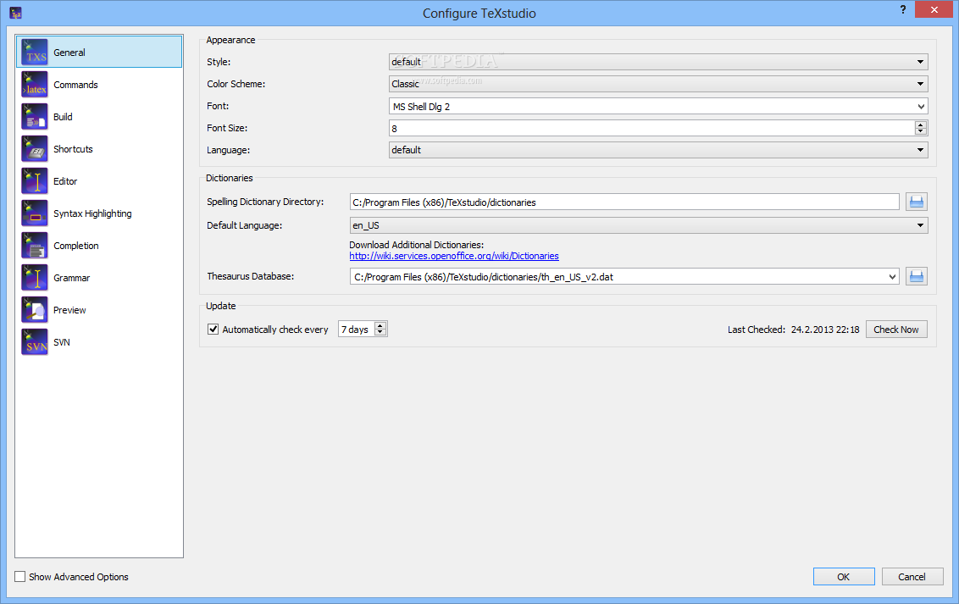The image size is (959, 604).
Task: Decrease the update check days interval
Action: pos(380,333)
